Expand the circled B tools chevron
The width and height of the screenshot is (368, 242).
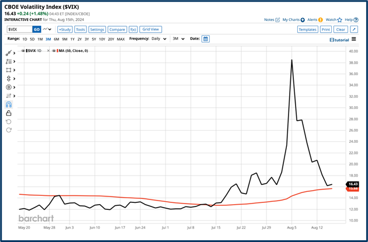point(15,87)
